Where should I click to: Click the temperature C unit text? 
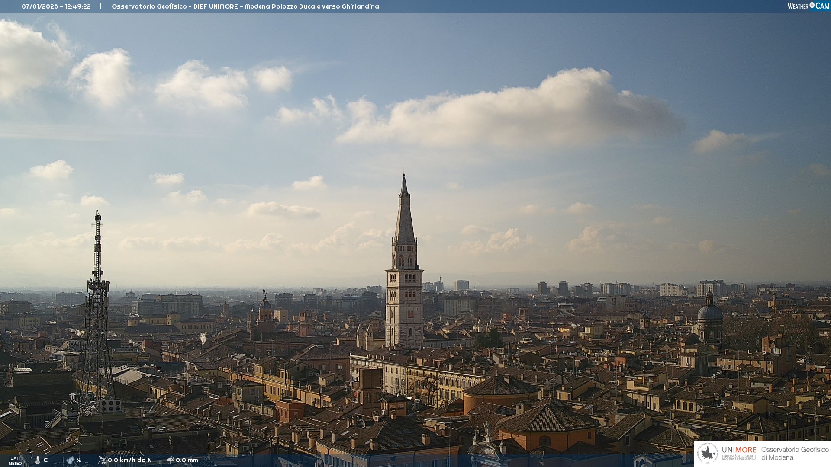tap(45, 461)
